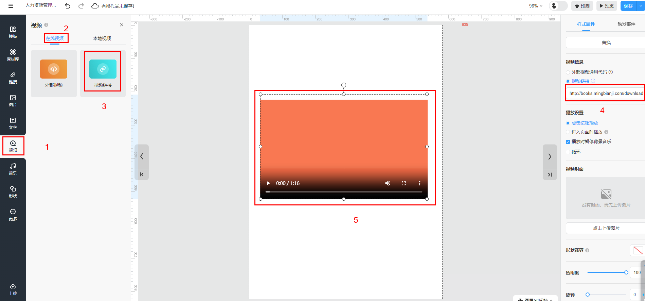Image resolution: width=645 pixels, height=301 pixels.
Task: Uncheck 播放时暂停背景音乐 checkbox
Action: click(x=568, y=142)
